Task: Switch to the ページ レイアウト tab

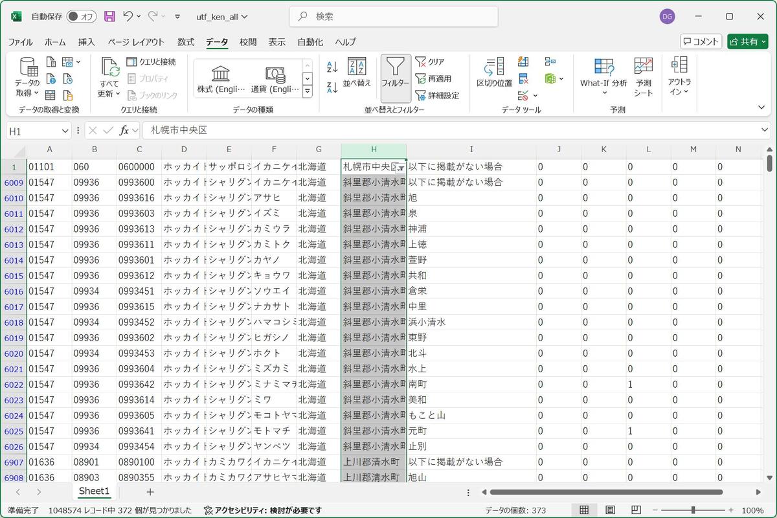Action: point(136,42)
